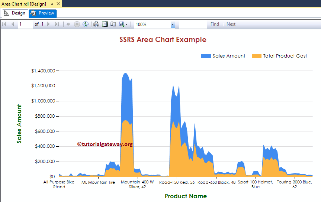Expand the 100% zoom dropdown
The height and width of the screenshot is (202, 321).
(173, 25)
